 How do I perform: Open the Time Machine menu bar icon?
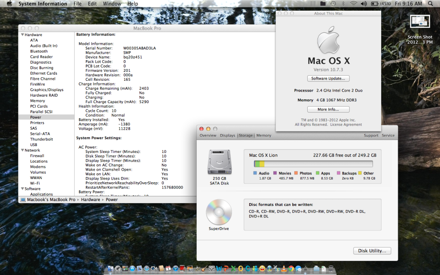[333, 3]
